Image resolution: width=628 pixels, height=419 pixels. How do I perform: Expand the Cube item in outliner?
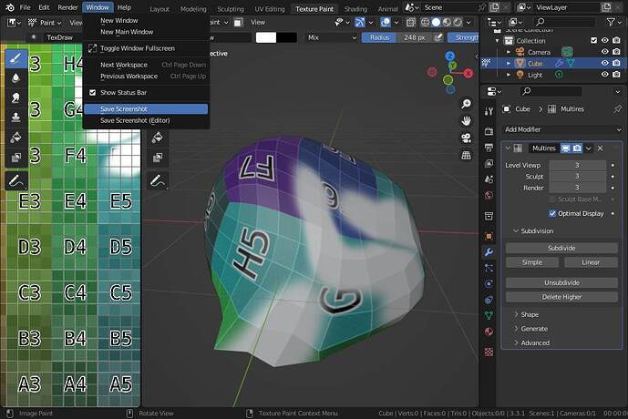click(x=509, y=63)
